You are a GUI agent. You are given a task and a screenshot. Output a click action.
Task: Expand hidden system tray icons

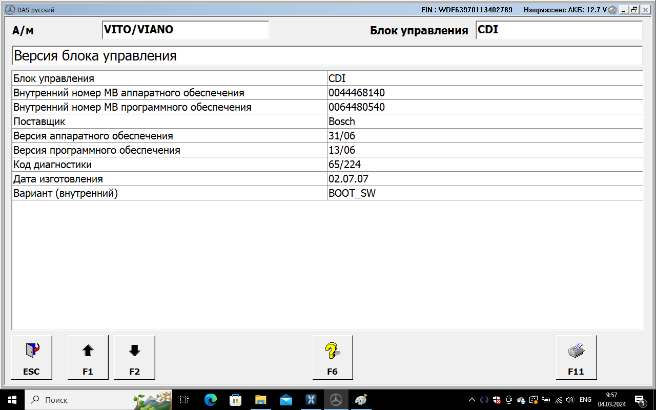pyautogui.click(x=472, y=400)
